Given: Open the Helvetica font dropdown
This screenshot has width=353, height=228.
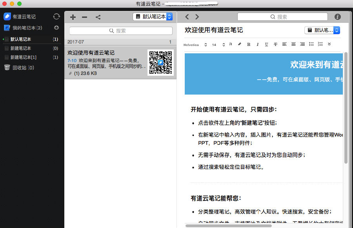Looking at the screenshot, I should tap(195, 45).
